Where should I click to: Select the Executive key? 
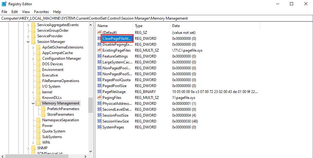tap(50, 75)
